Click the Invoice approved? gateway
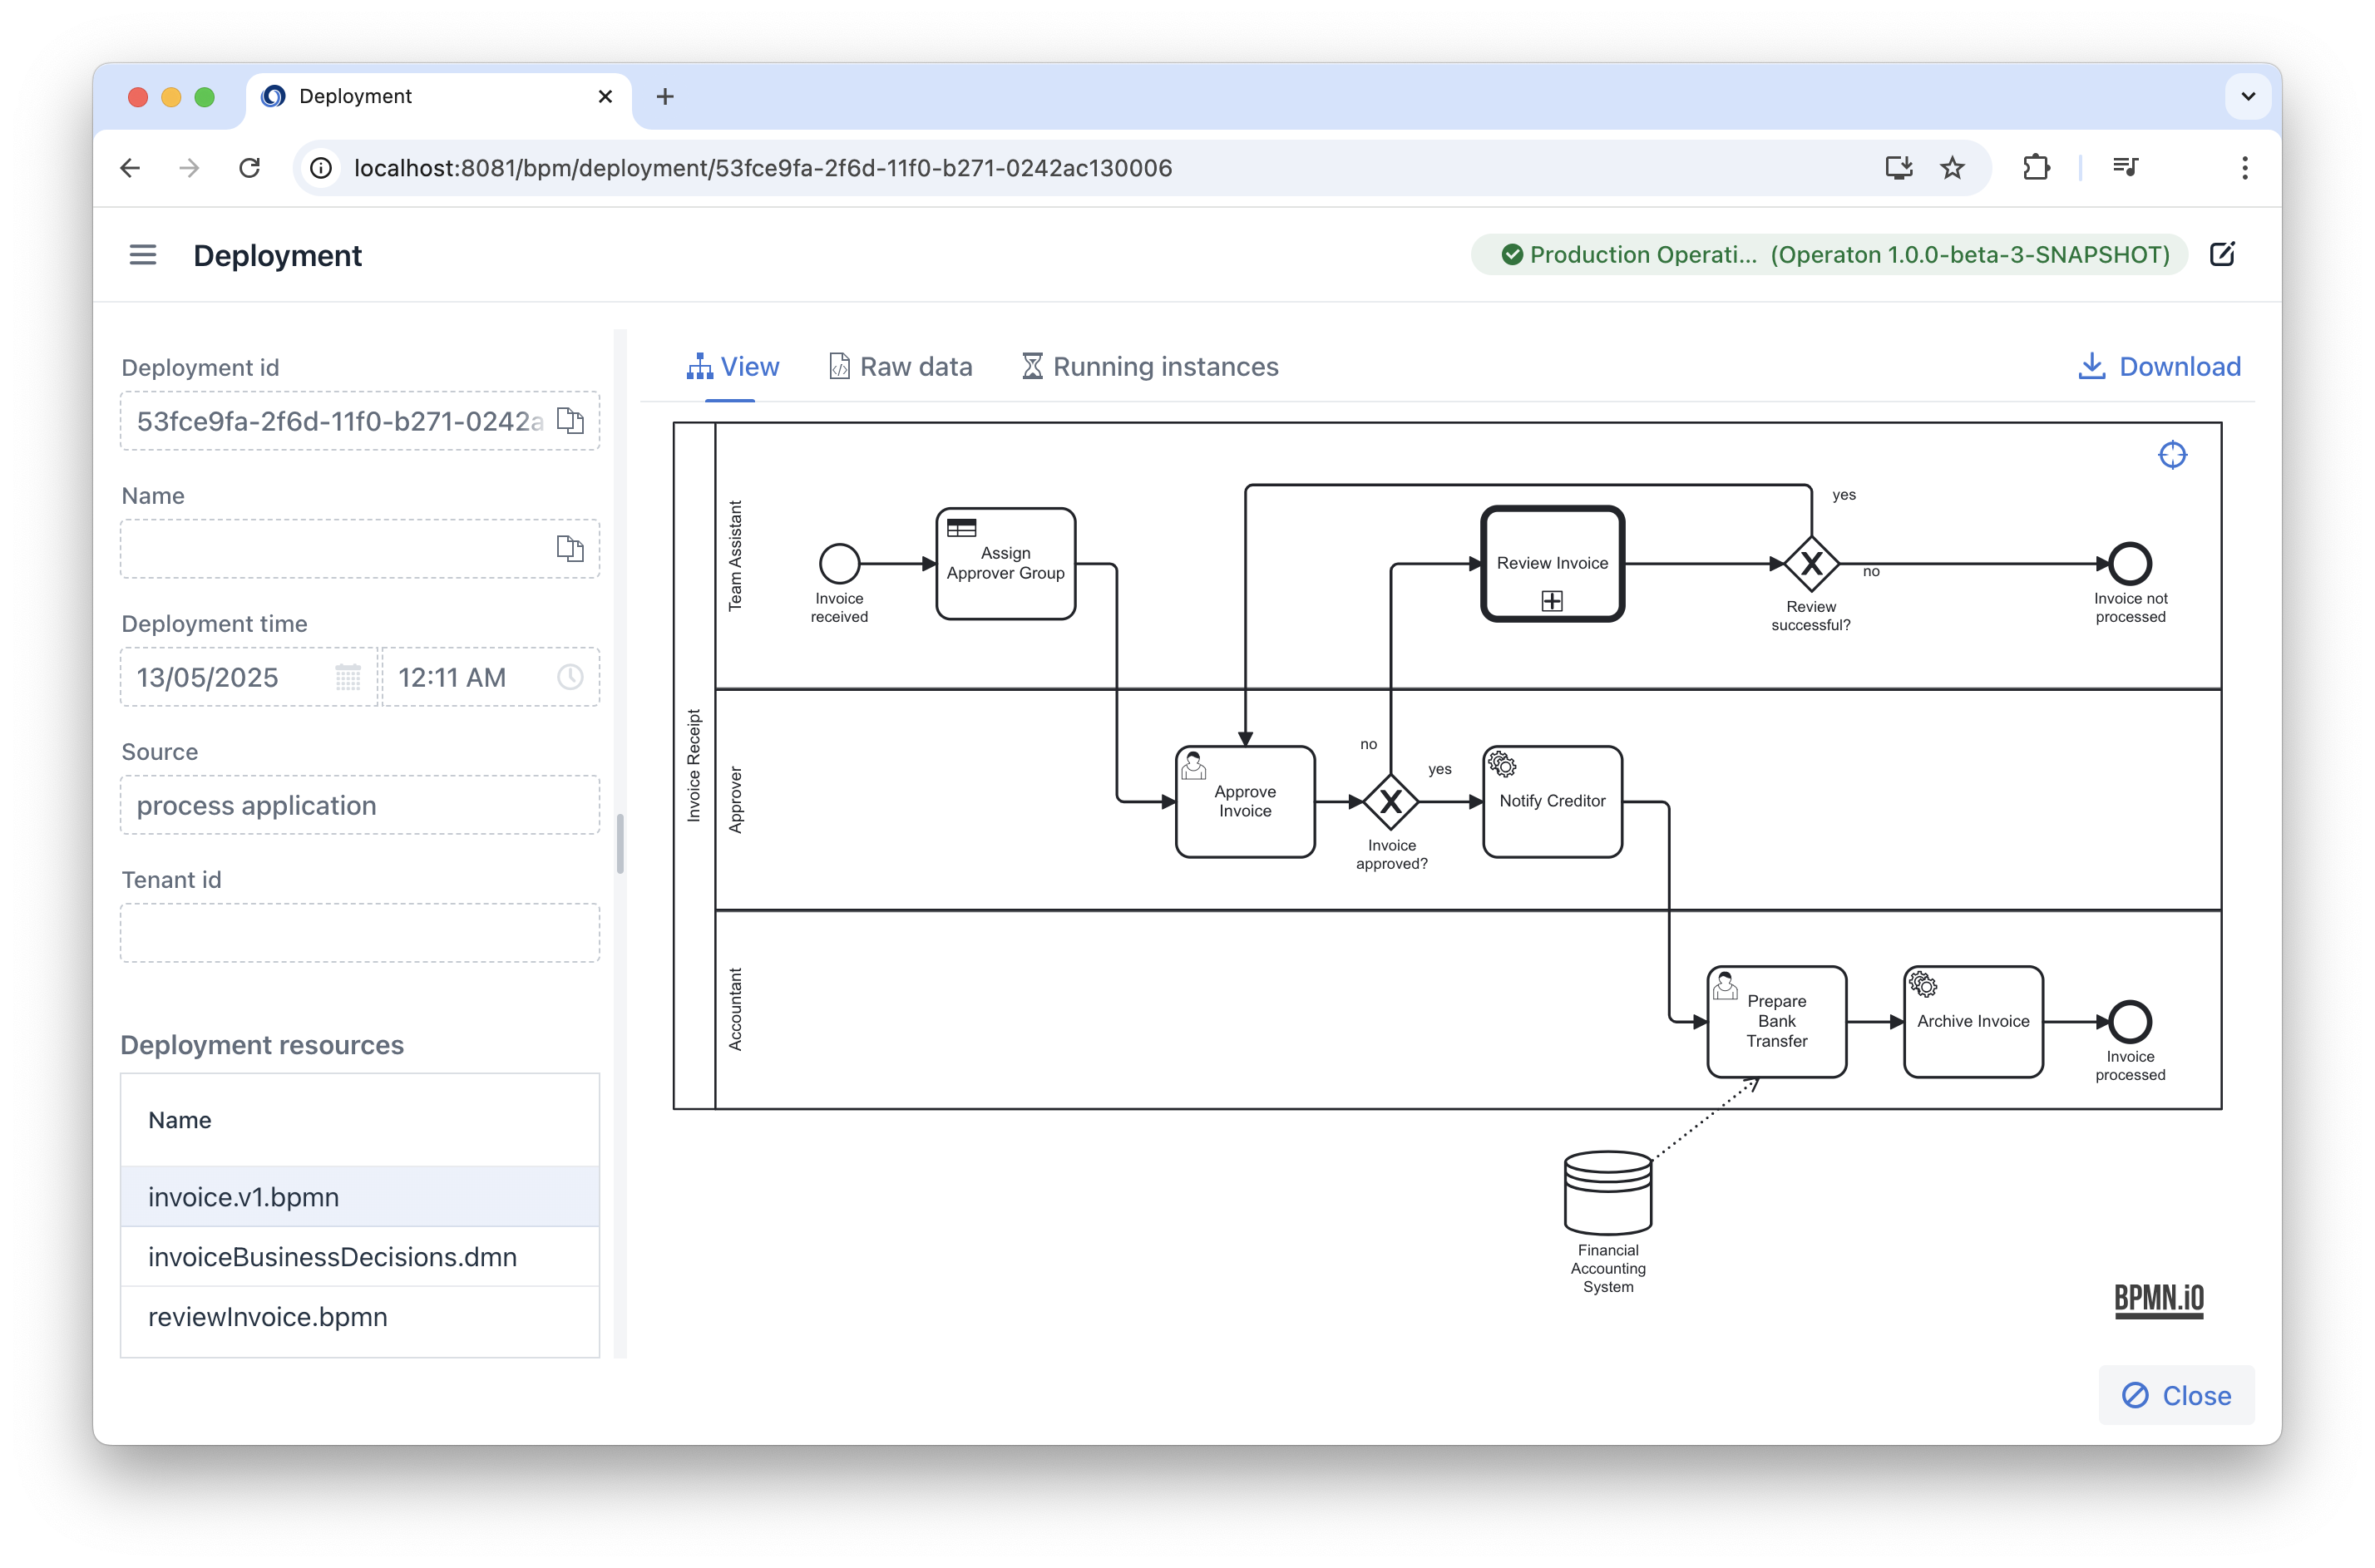This screenshot has width=2375, height=1568. pos(1391,802)
